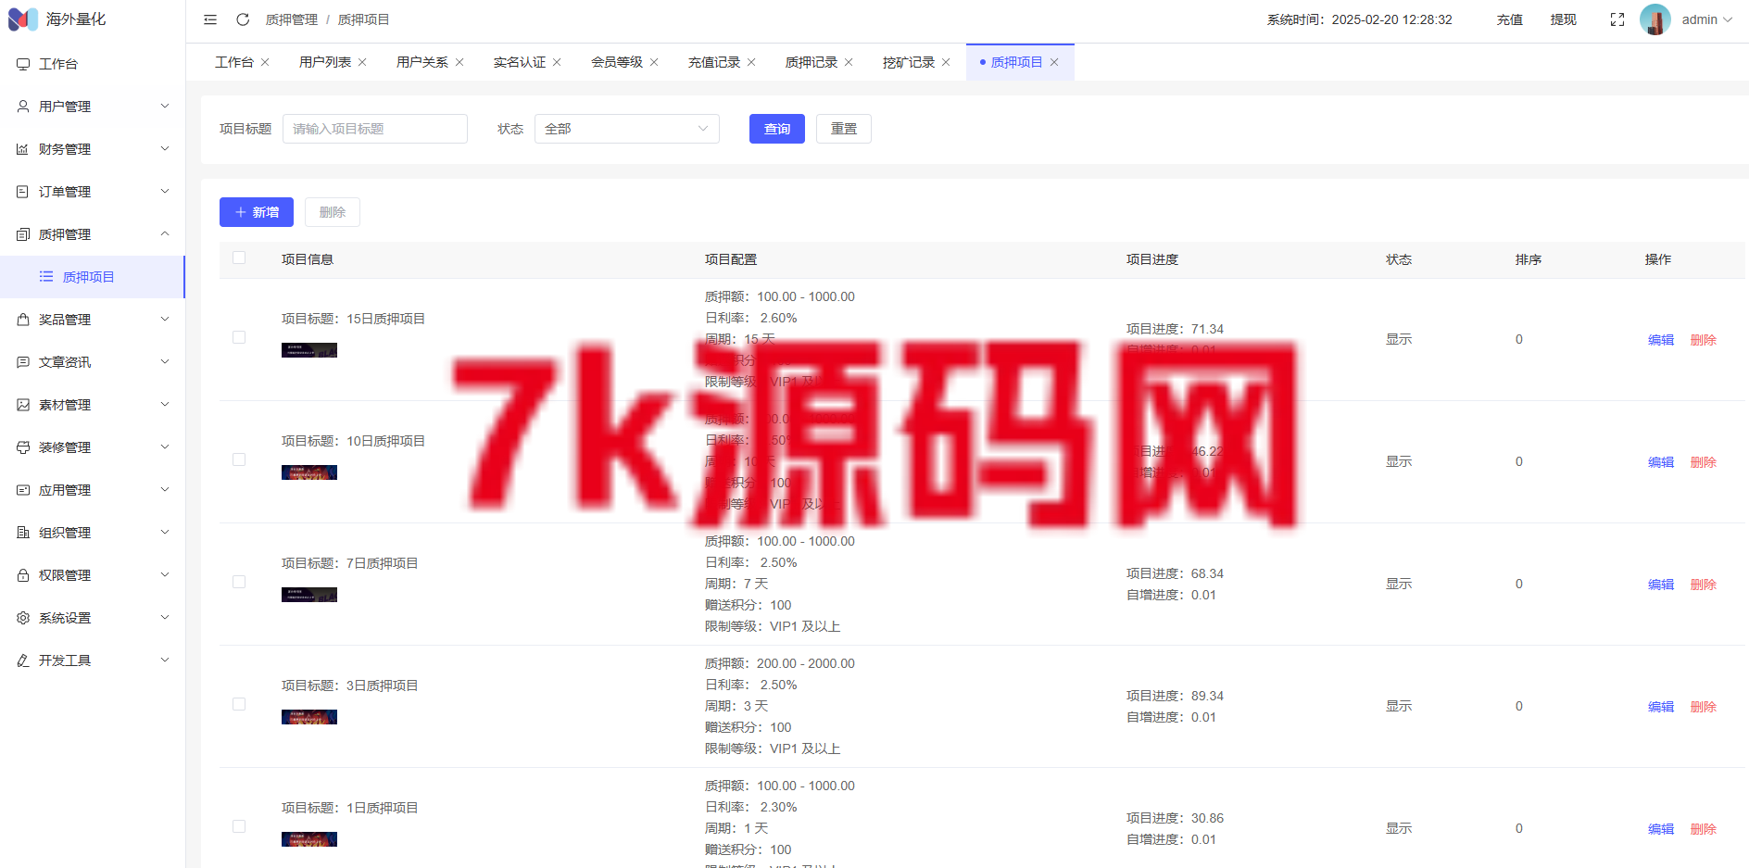The width and height of the screenshot is (1749, 868).
Task: Close the 会员等级 tab
Action: (x=654, y=62)
